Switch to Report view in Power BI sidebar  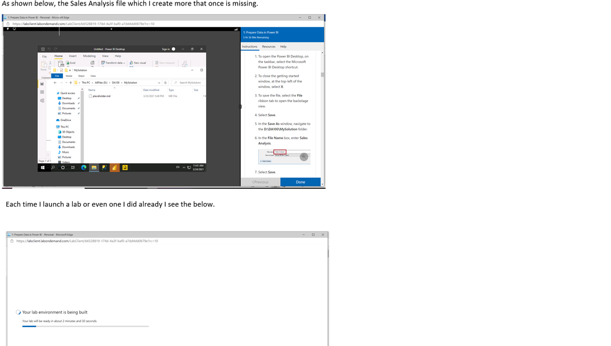[x=42, y=84]
